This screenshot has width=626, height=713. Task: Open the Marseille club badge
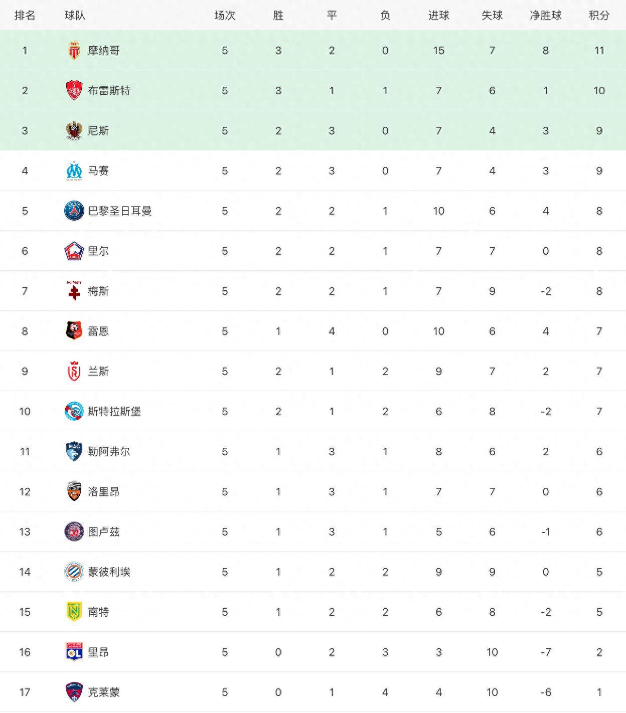[74, 170]
